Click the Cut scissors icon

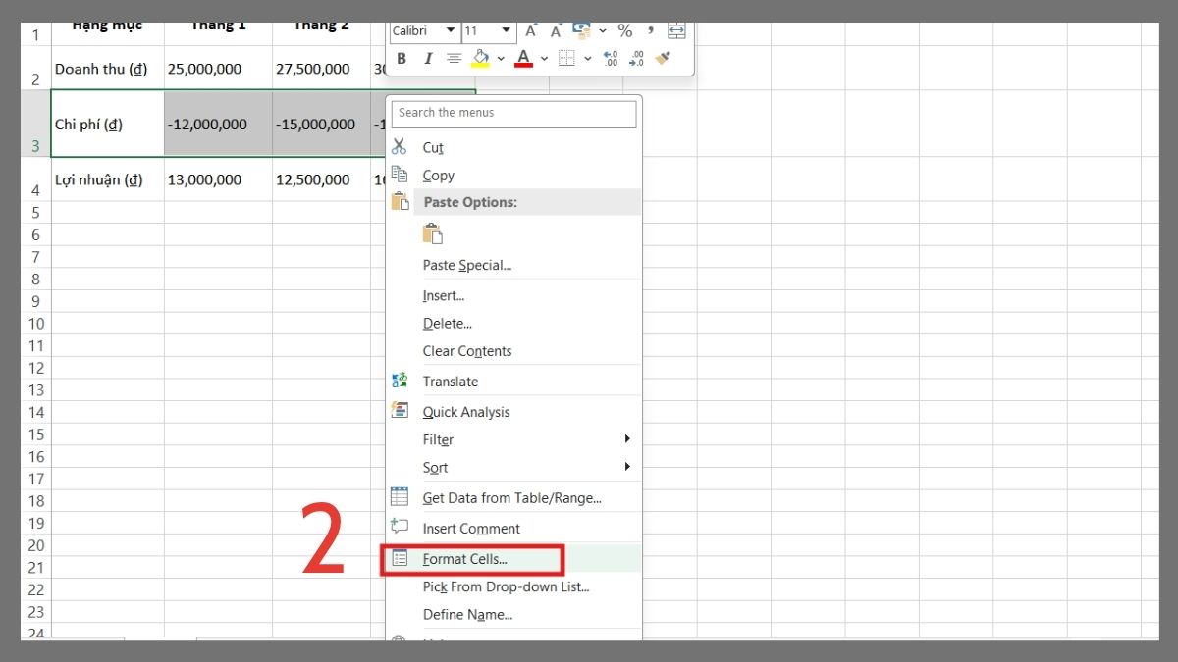tap(400, 147)
